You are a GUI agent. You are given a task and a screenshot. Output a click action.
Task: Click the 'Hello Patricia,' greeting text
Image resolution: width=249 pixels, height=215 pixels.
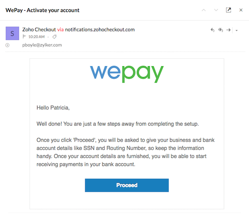tap(53, 108)
